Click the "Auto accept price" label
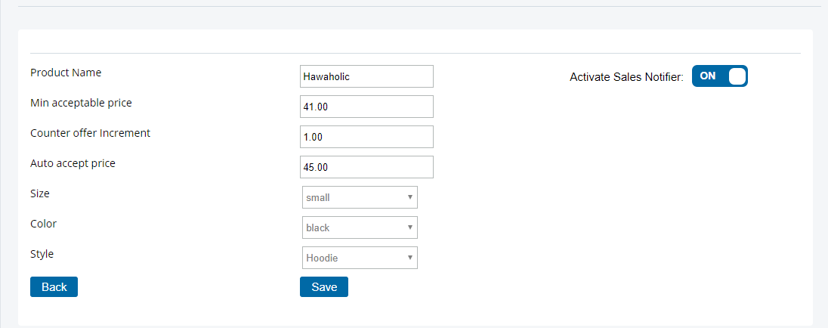This screenshot has width=828, height=328. click(x=73, y=163)
